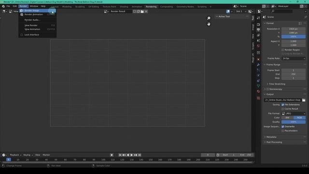Open image folder icon beside Render Result

[142, 12]
